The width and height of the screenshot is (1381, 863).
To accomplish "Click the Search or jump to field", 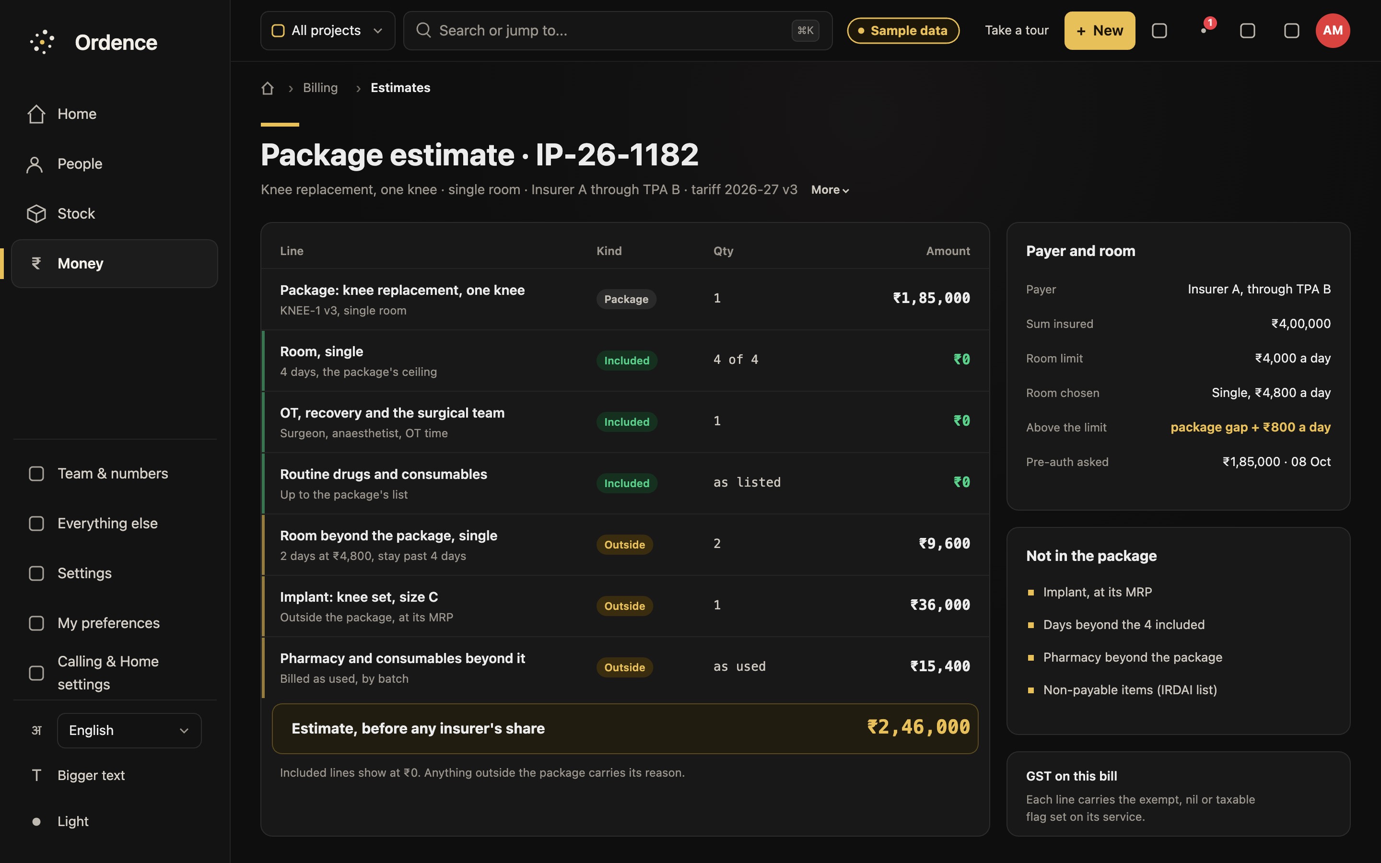I will 618,31.
